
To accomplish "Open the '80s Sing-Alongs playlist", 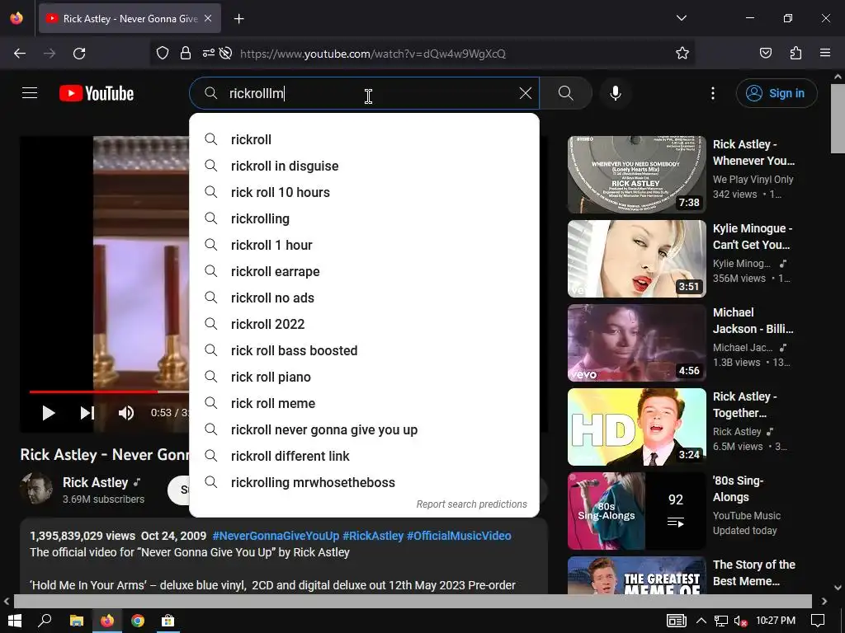I will 637,511.
